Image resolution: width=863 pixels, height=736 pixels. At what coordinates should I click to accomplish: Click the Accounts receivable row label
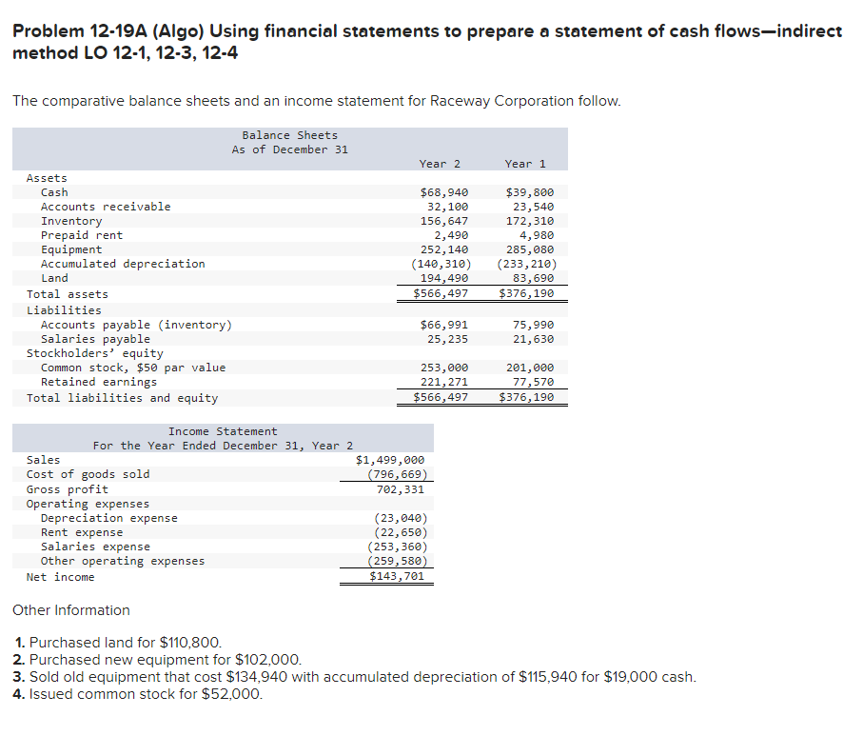pos(106,206)
